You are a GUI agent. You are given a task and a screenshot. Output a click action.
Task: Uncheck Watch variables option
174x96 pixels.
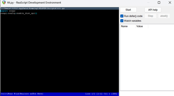point(122,21)
